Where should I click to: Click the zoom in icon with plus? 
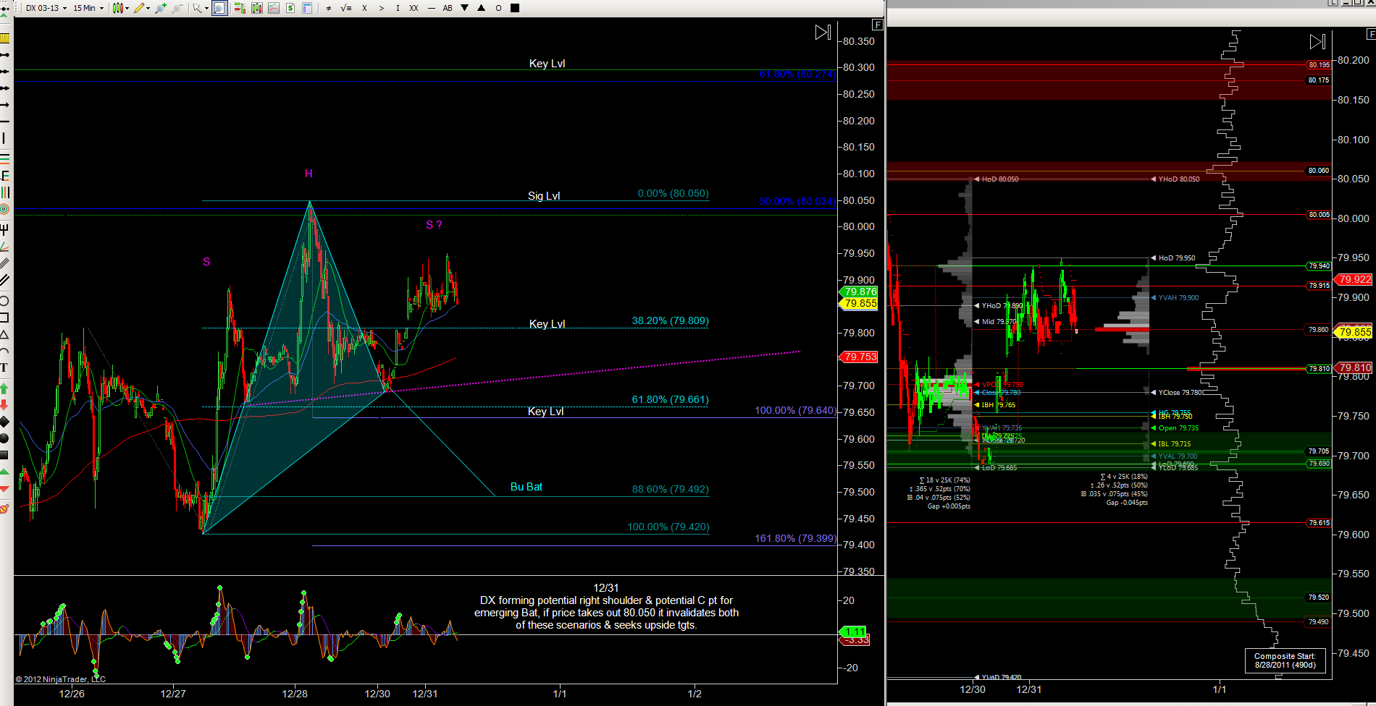pos(160,8)
